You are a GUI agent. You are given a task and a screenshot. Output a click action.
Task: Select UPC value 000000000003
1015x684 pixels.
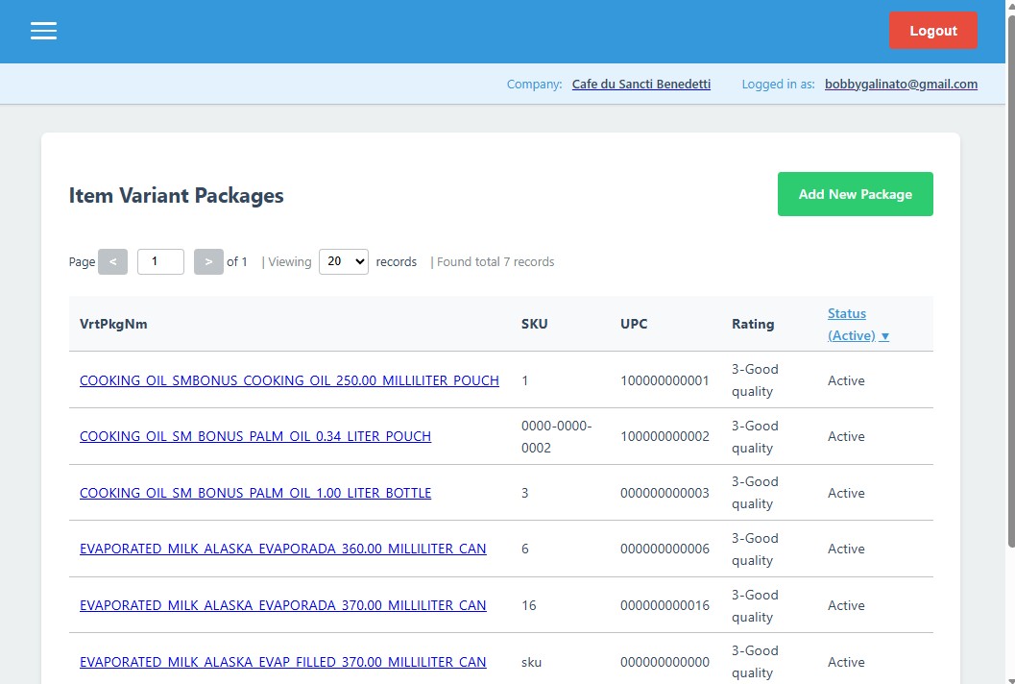click(665, 493)
